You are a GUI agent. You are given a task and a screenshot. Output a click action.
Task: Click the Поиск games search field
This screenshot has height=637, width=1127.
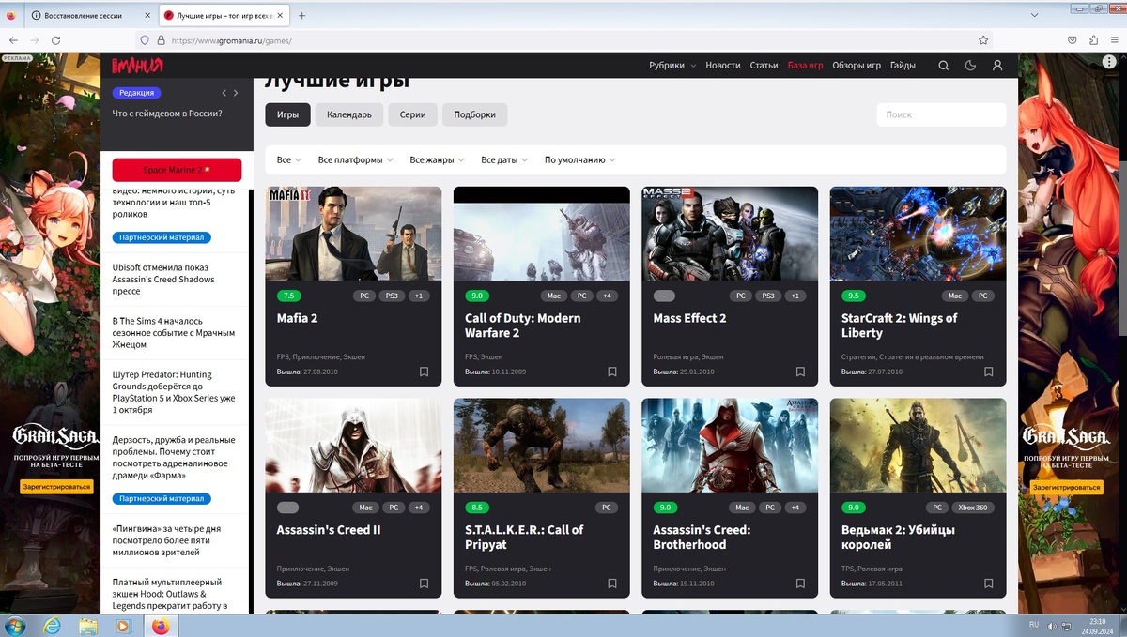coord(941,114)
